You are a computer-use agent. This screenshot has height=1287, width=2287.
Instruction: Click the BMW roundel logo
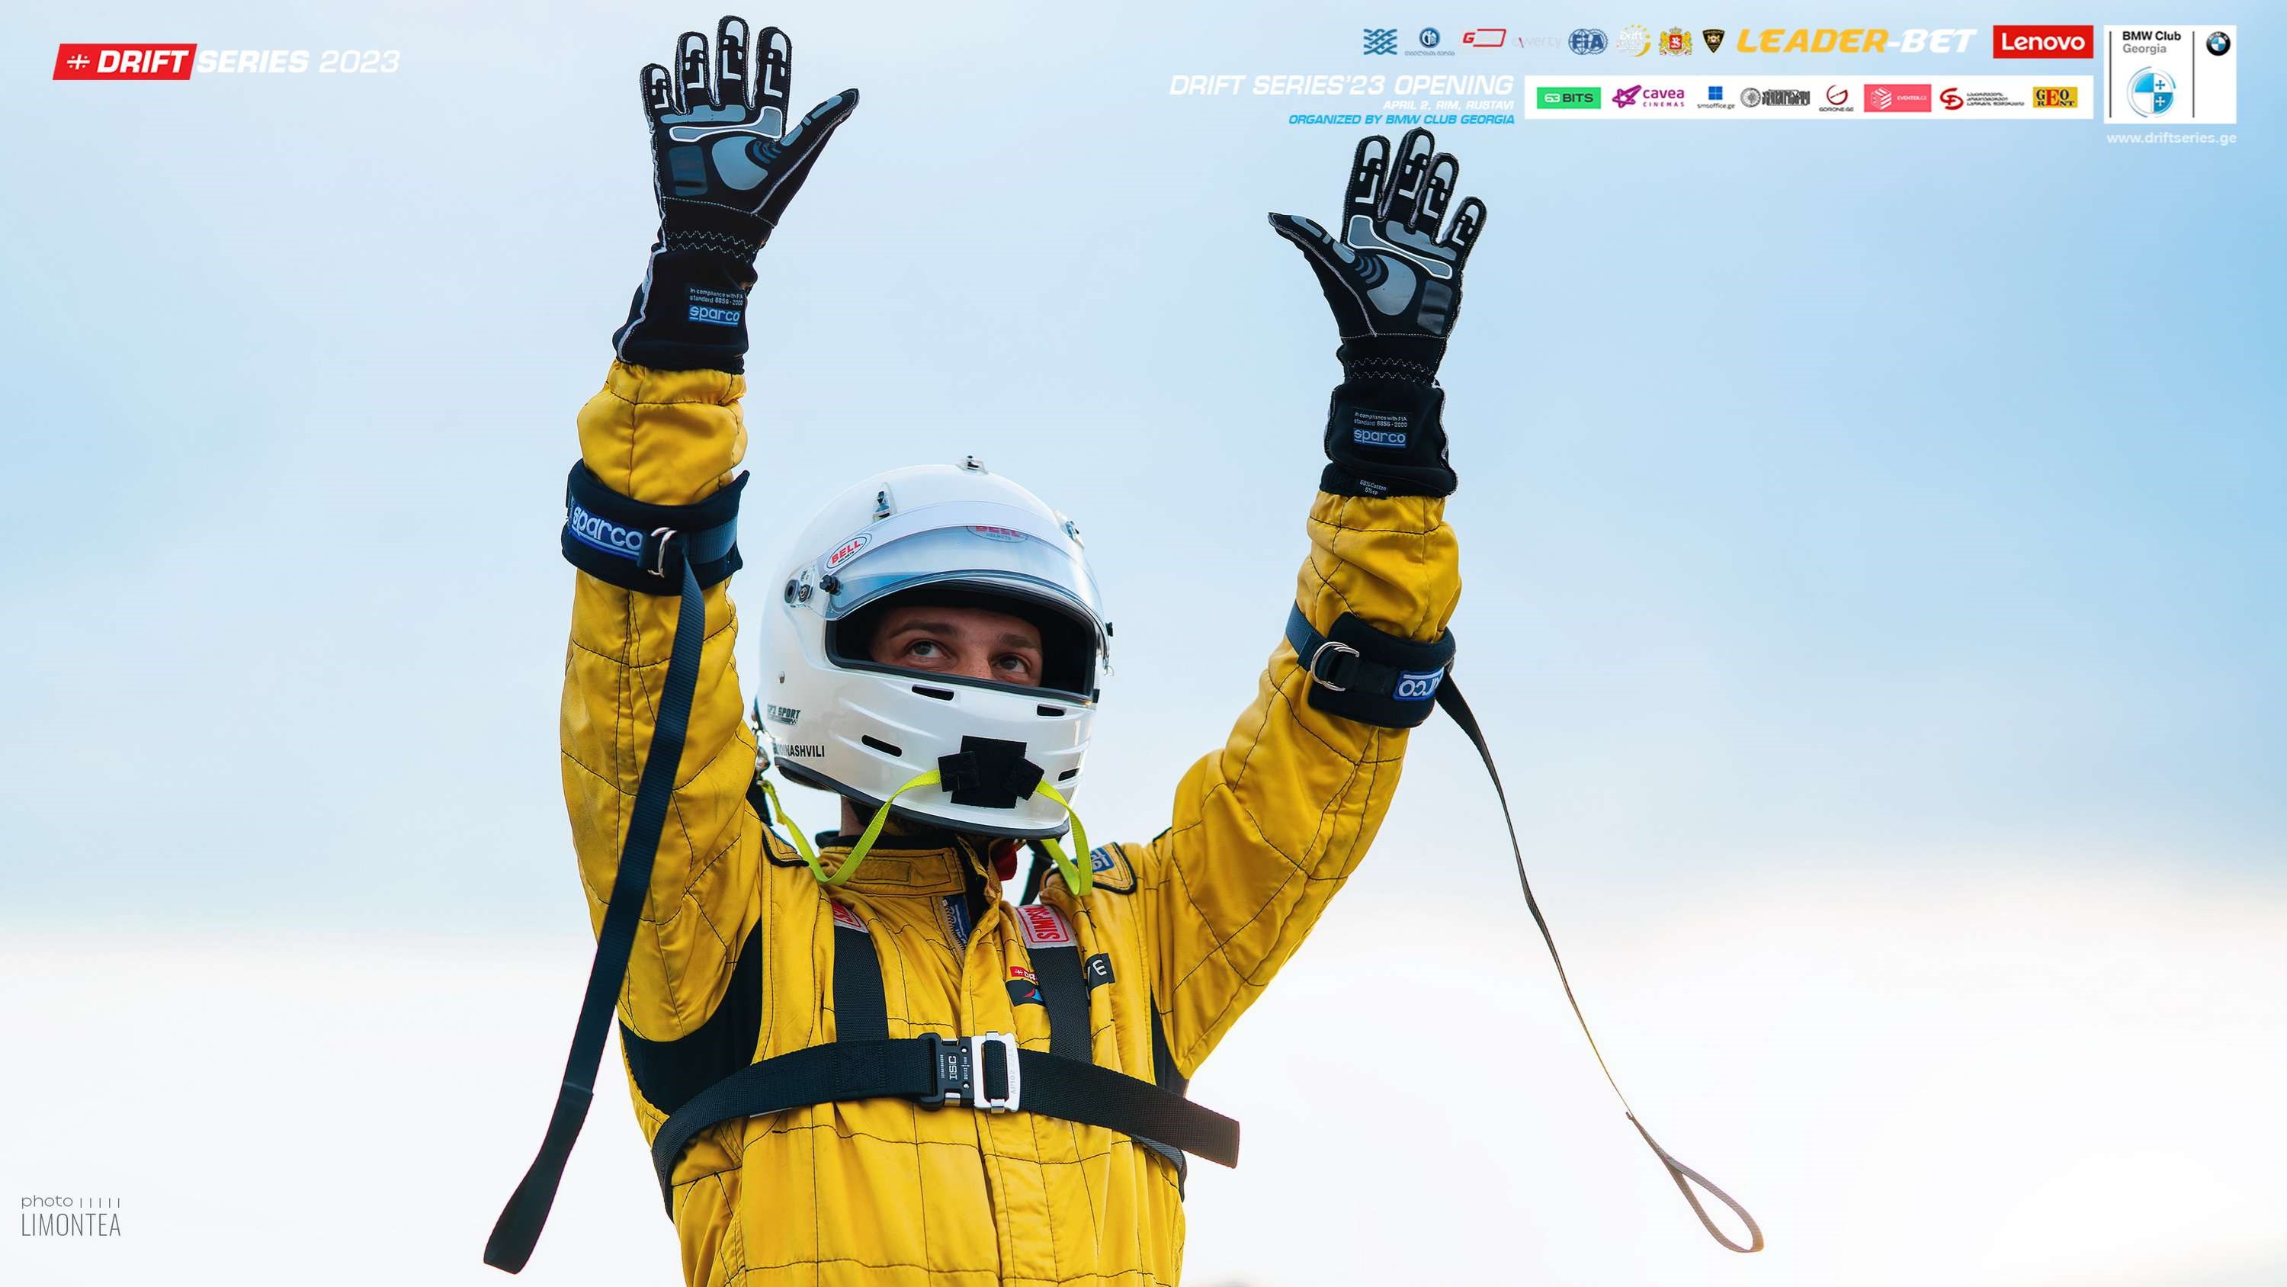pos(2218,43)
